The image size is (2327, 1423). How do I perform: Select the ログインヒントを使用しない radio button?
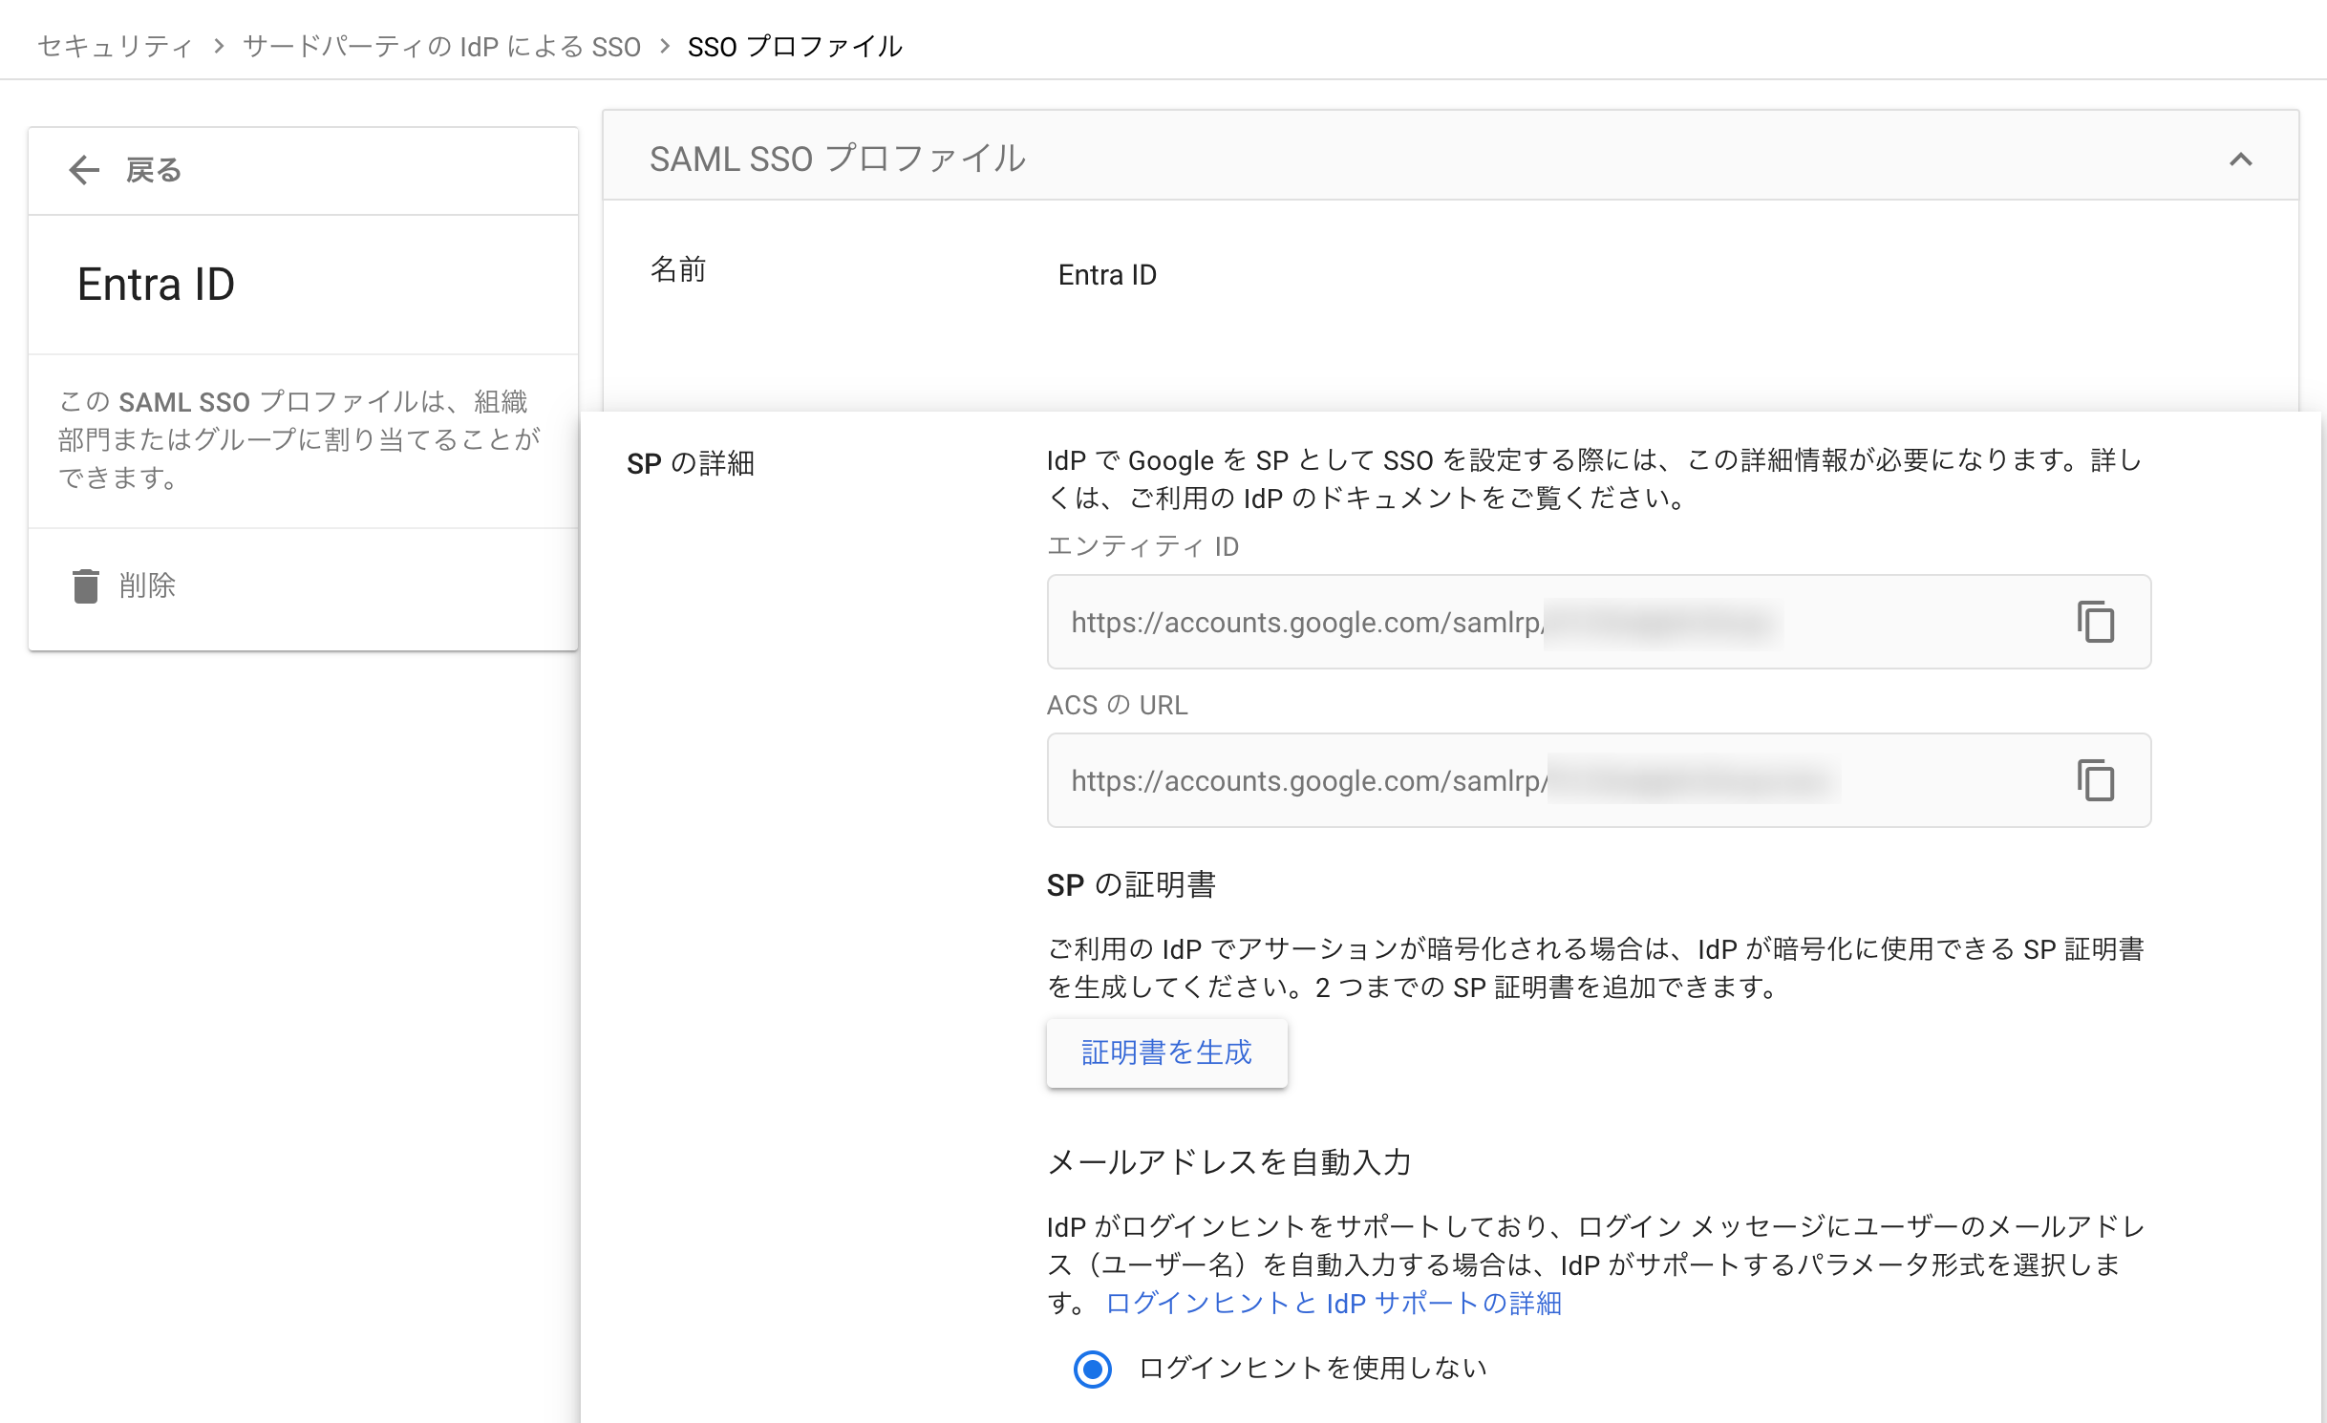(x=1094, y=1370)
